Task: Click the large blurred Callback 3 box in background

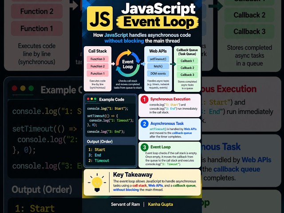Action: coord(249,32)
